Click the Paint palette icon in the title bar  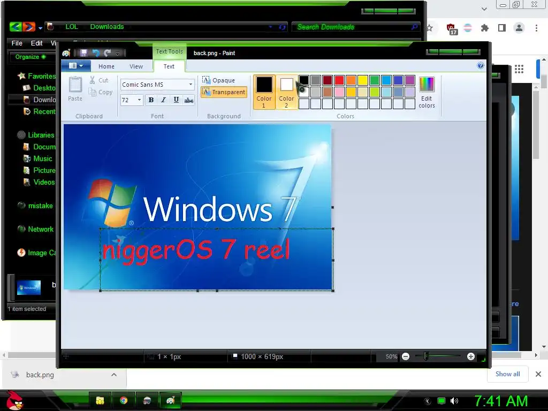[x=66, y=53]
